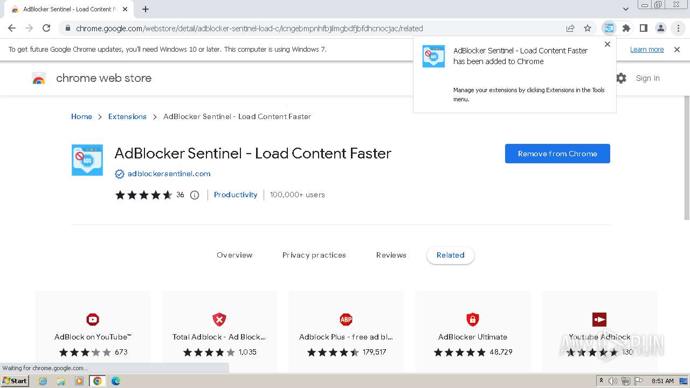This screenshot has height=388, width=690.
Task: Click the address bar URL
Action: pyautogui.click(x=249, y=29)
